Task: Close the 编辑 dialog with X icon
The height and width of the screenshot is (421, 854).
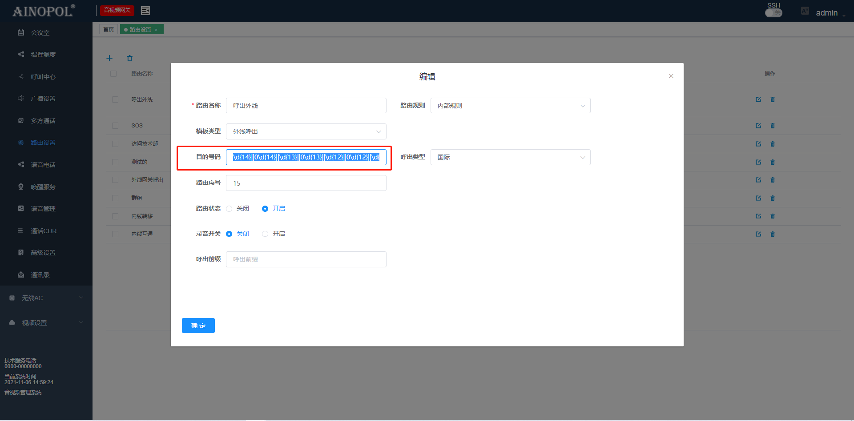Action: coord(671,76)
